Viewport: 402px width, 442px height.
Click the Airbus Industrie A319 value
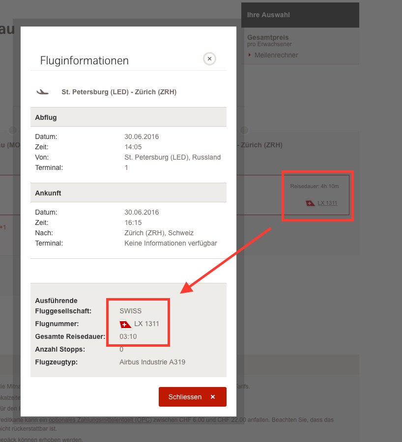[152, 362]
